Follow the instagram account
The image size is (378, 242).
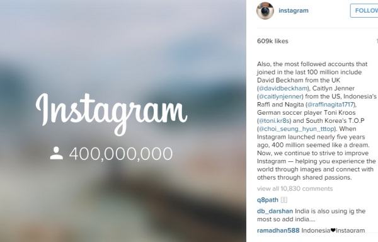pyautogui.click(x=364, y=11)
